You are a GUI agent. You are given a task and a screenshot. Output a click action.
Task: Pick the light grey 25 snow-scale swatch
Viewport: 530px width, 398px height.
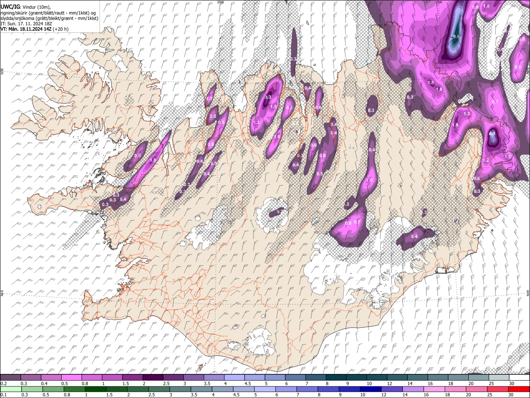(499, 378)
